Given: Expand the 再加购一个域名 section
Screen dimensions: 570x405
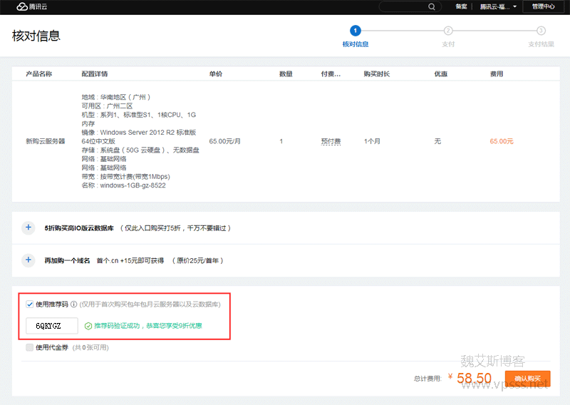Looking at the screenshot, I should point(28,260).
